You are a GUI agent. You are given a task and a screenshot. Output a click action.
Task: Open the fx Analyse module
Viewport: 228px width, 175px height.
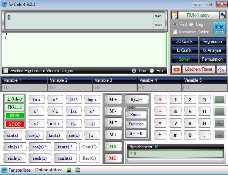(212, 50)
